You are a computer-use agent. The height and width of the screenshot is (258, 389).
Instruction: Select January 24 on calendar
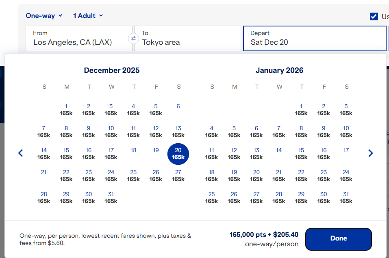(346, 175)
